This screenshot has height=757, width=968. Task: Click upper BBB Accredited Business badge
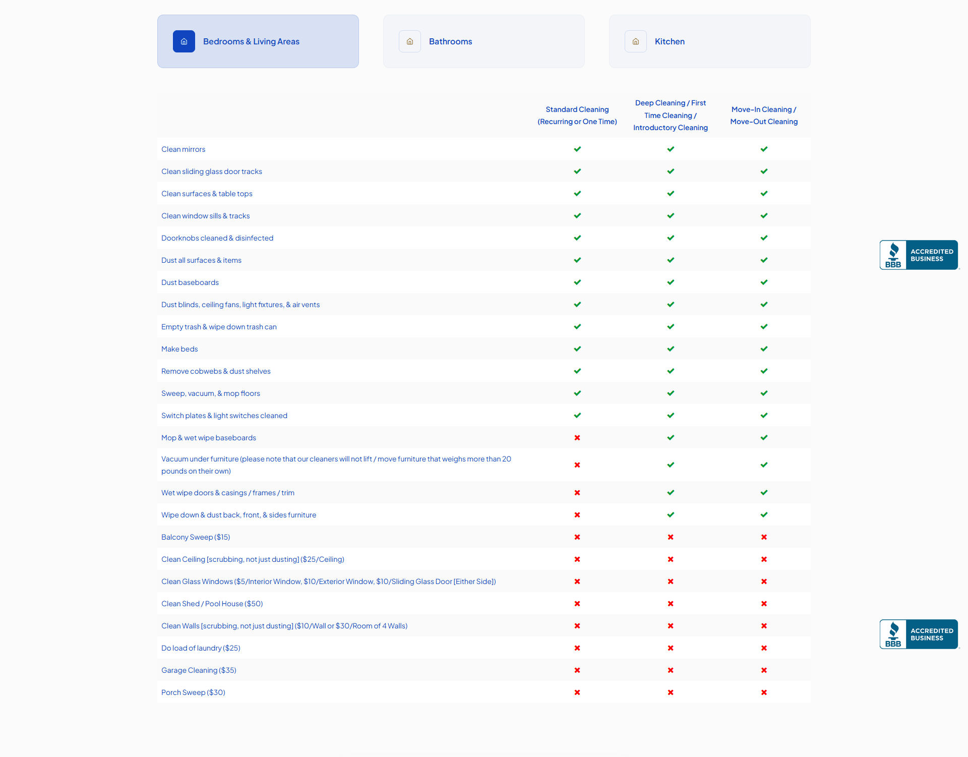[919, 255]
